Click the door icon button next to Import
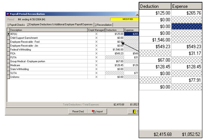 click(x=134, y=111)
